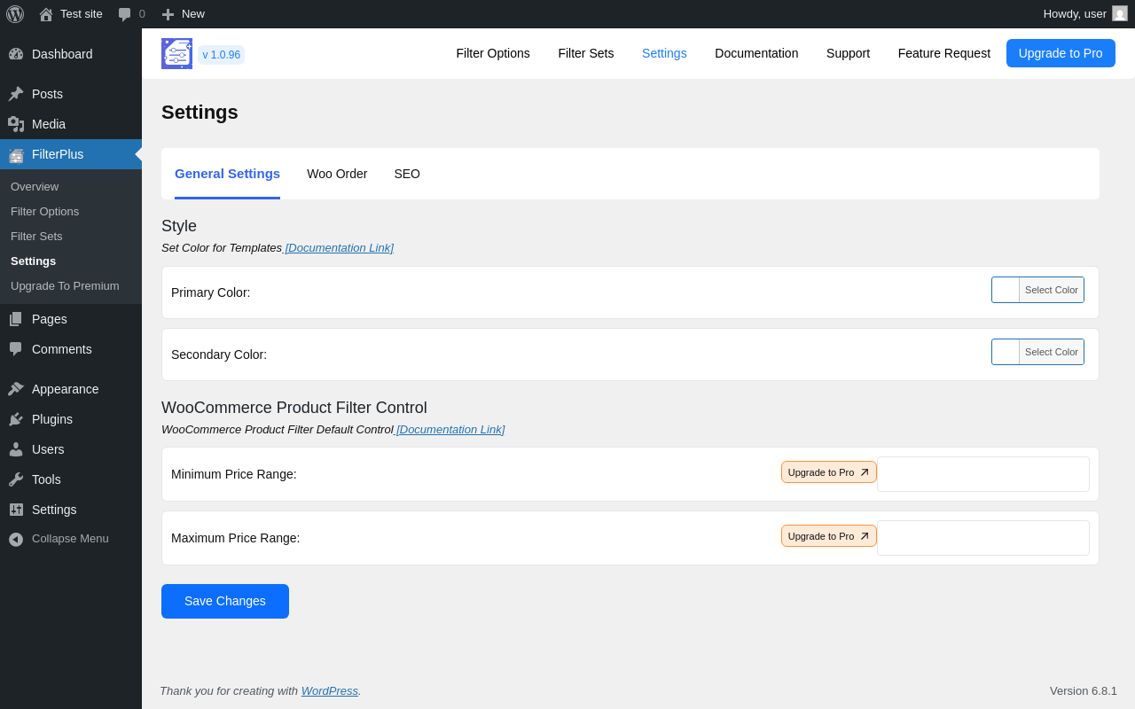Click the FilterPlus plugin logo
Image resolution: width=1135 pixels, height=709 pixels.
point(176,53)
